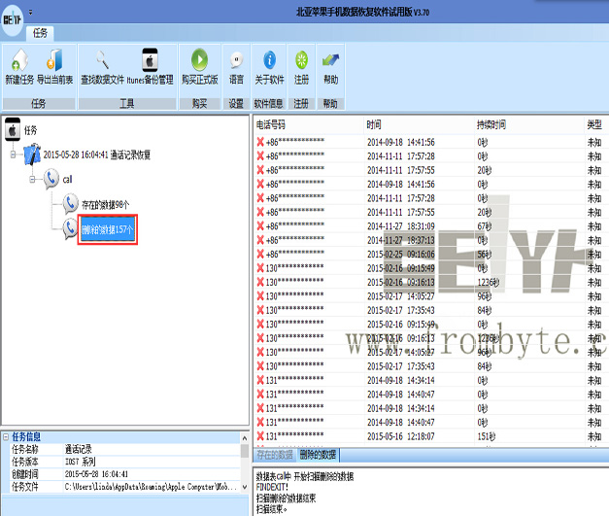Screen dimensions: 609x516
Task: Select row dated 2015-05-16 12:18:07
Action: pyautogui.click(x=431, y=436)
